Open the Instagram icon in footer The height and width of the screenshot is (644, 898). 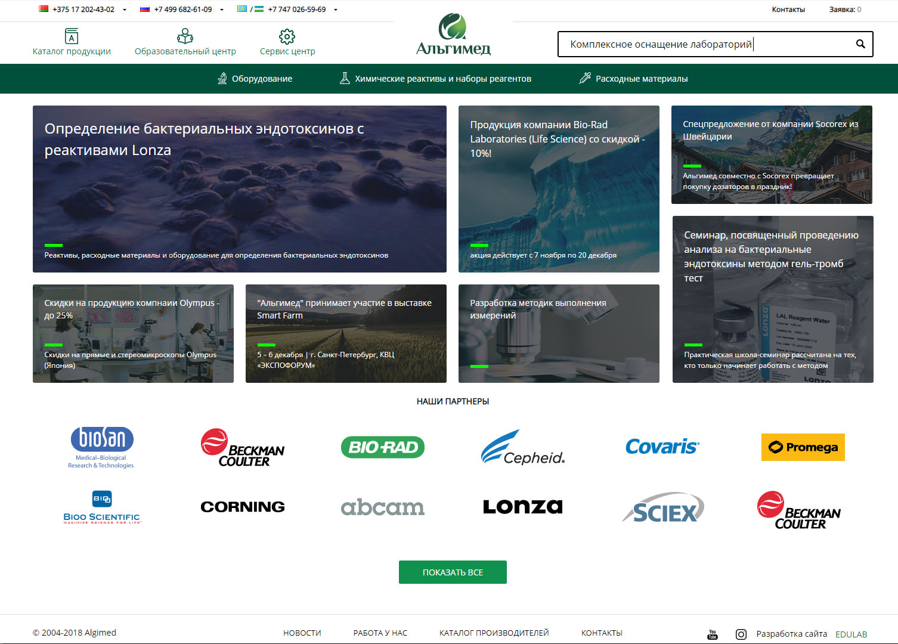[741, 634]
